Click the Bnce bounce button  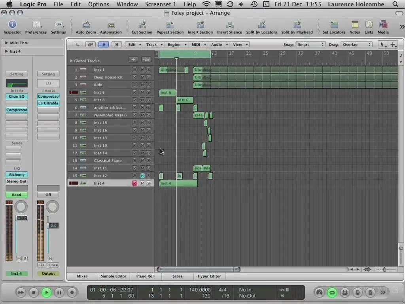click(x=53, y=265)
